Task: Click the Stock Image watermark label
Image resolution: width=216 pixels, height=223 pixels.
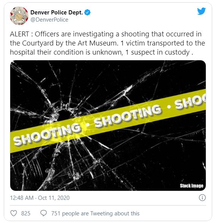Action: (191, 185)
